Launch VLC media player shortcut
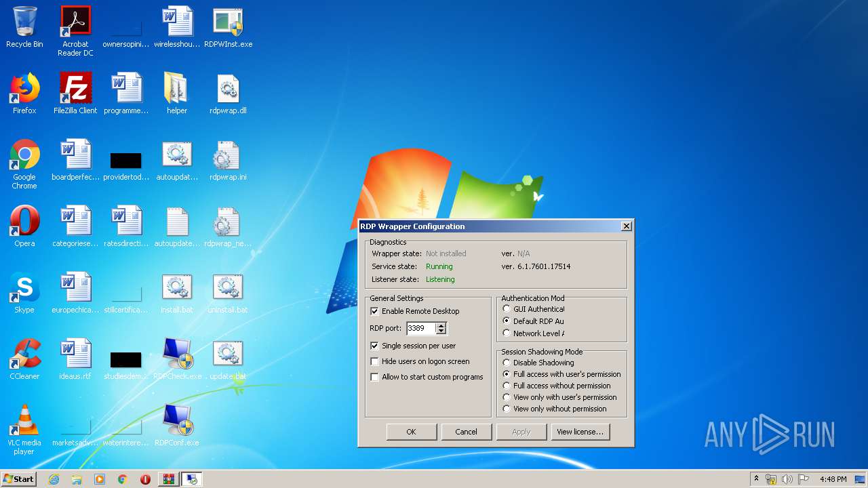The height and width of the screenshot is (488, 868). coord(24,430)
